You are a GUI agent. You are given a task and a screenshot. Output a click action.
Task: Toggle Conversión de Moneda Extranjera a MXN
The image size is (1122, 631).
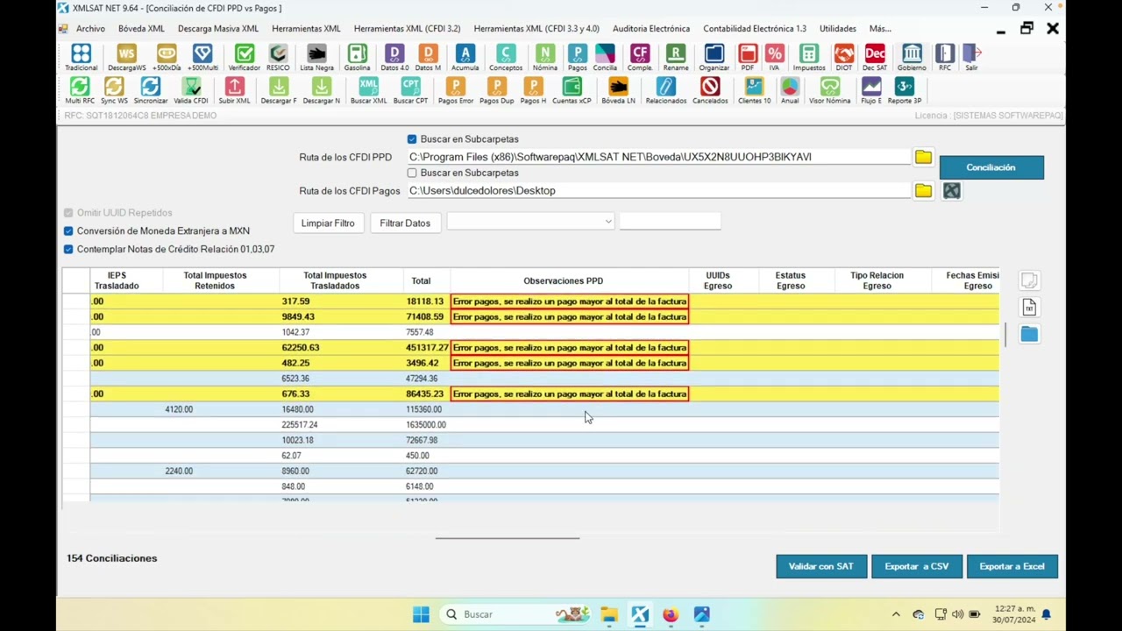click(68, 231)
